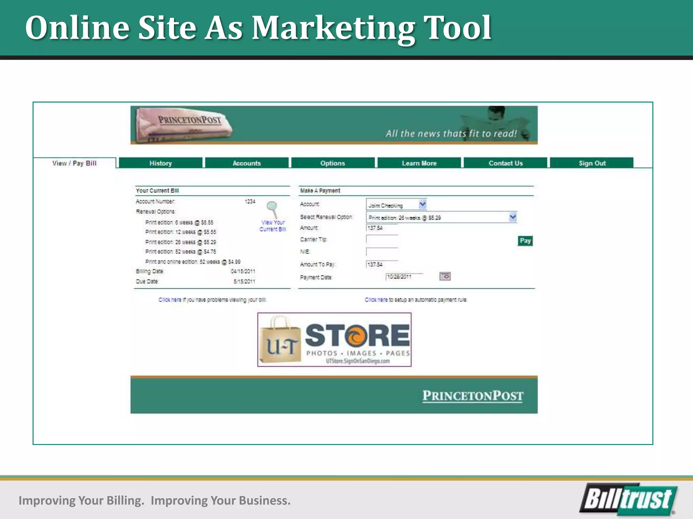Focus the Carrier Tip input field
The width and height of the screenshot is (693, 519).
click(x=382, y=239)
